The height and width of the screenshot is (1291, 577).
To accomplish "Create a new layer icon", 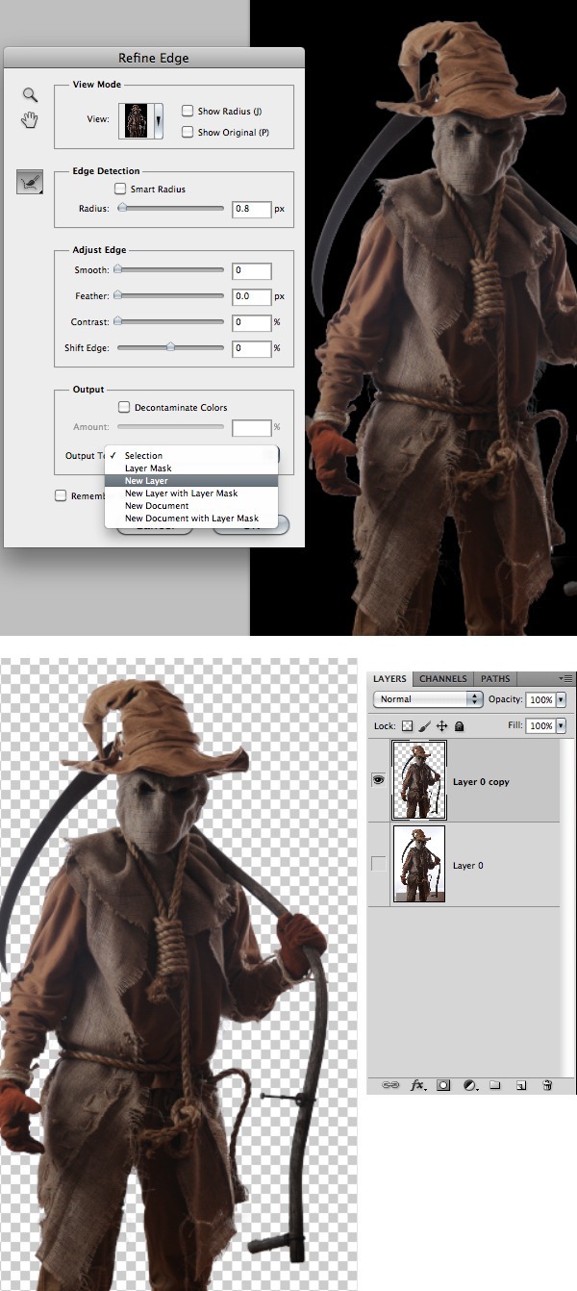I will 521,1084.
